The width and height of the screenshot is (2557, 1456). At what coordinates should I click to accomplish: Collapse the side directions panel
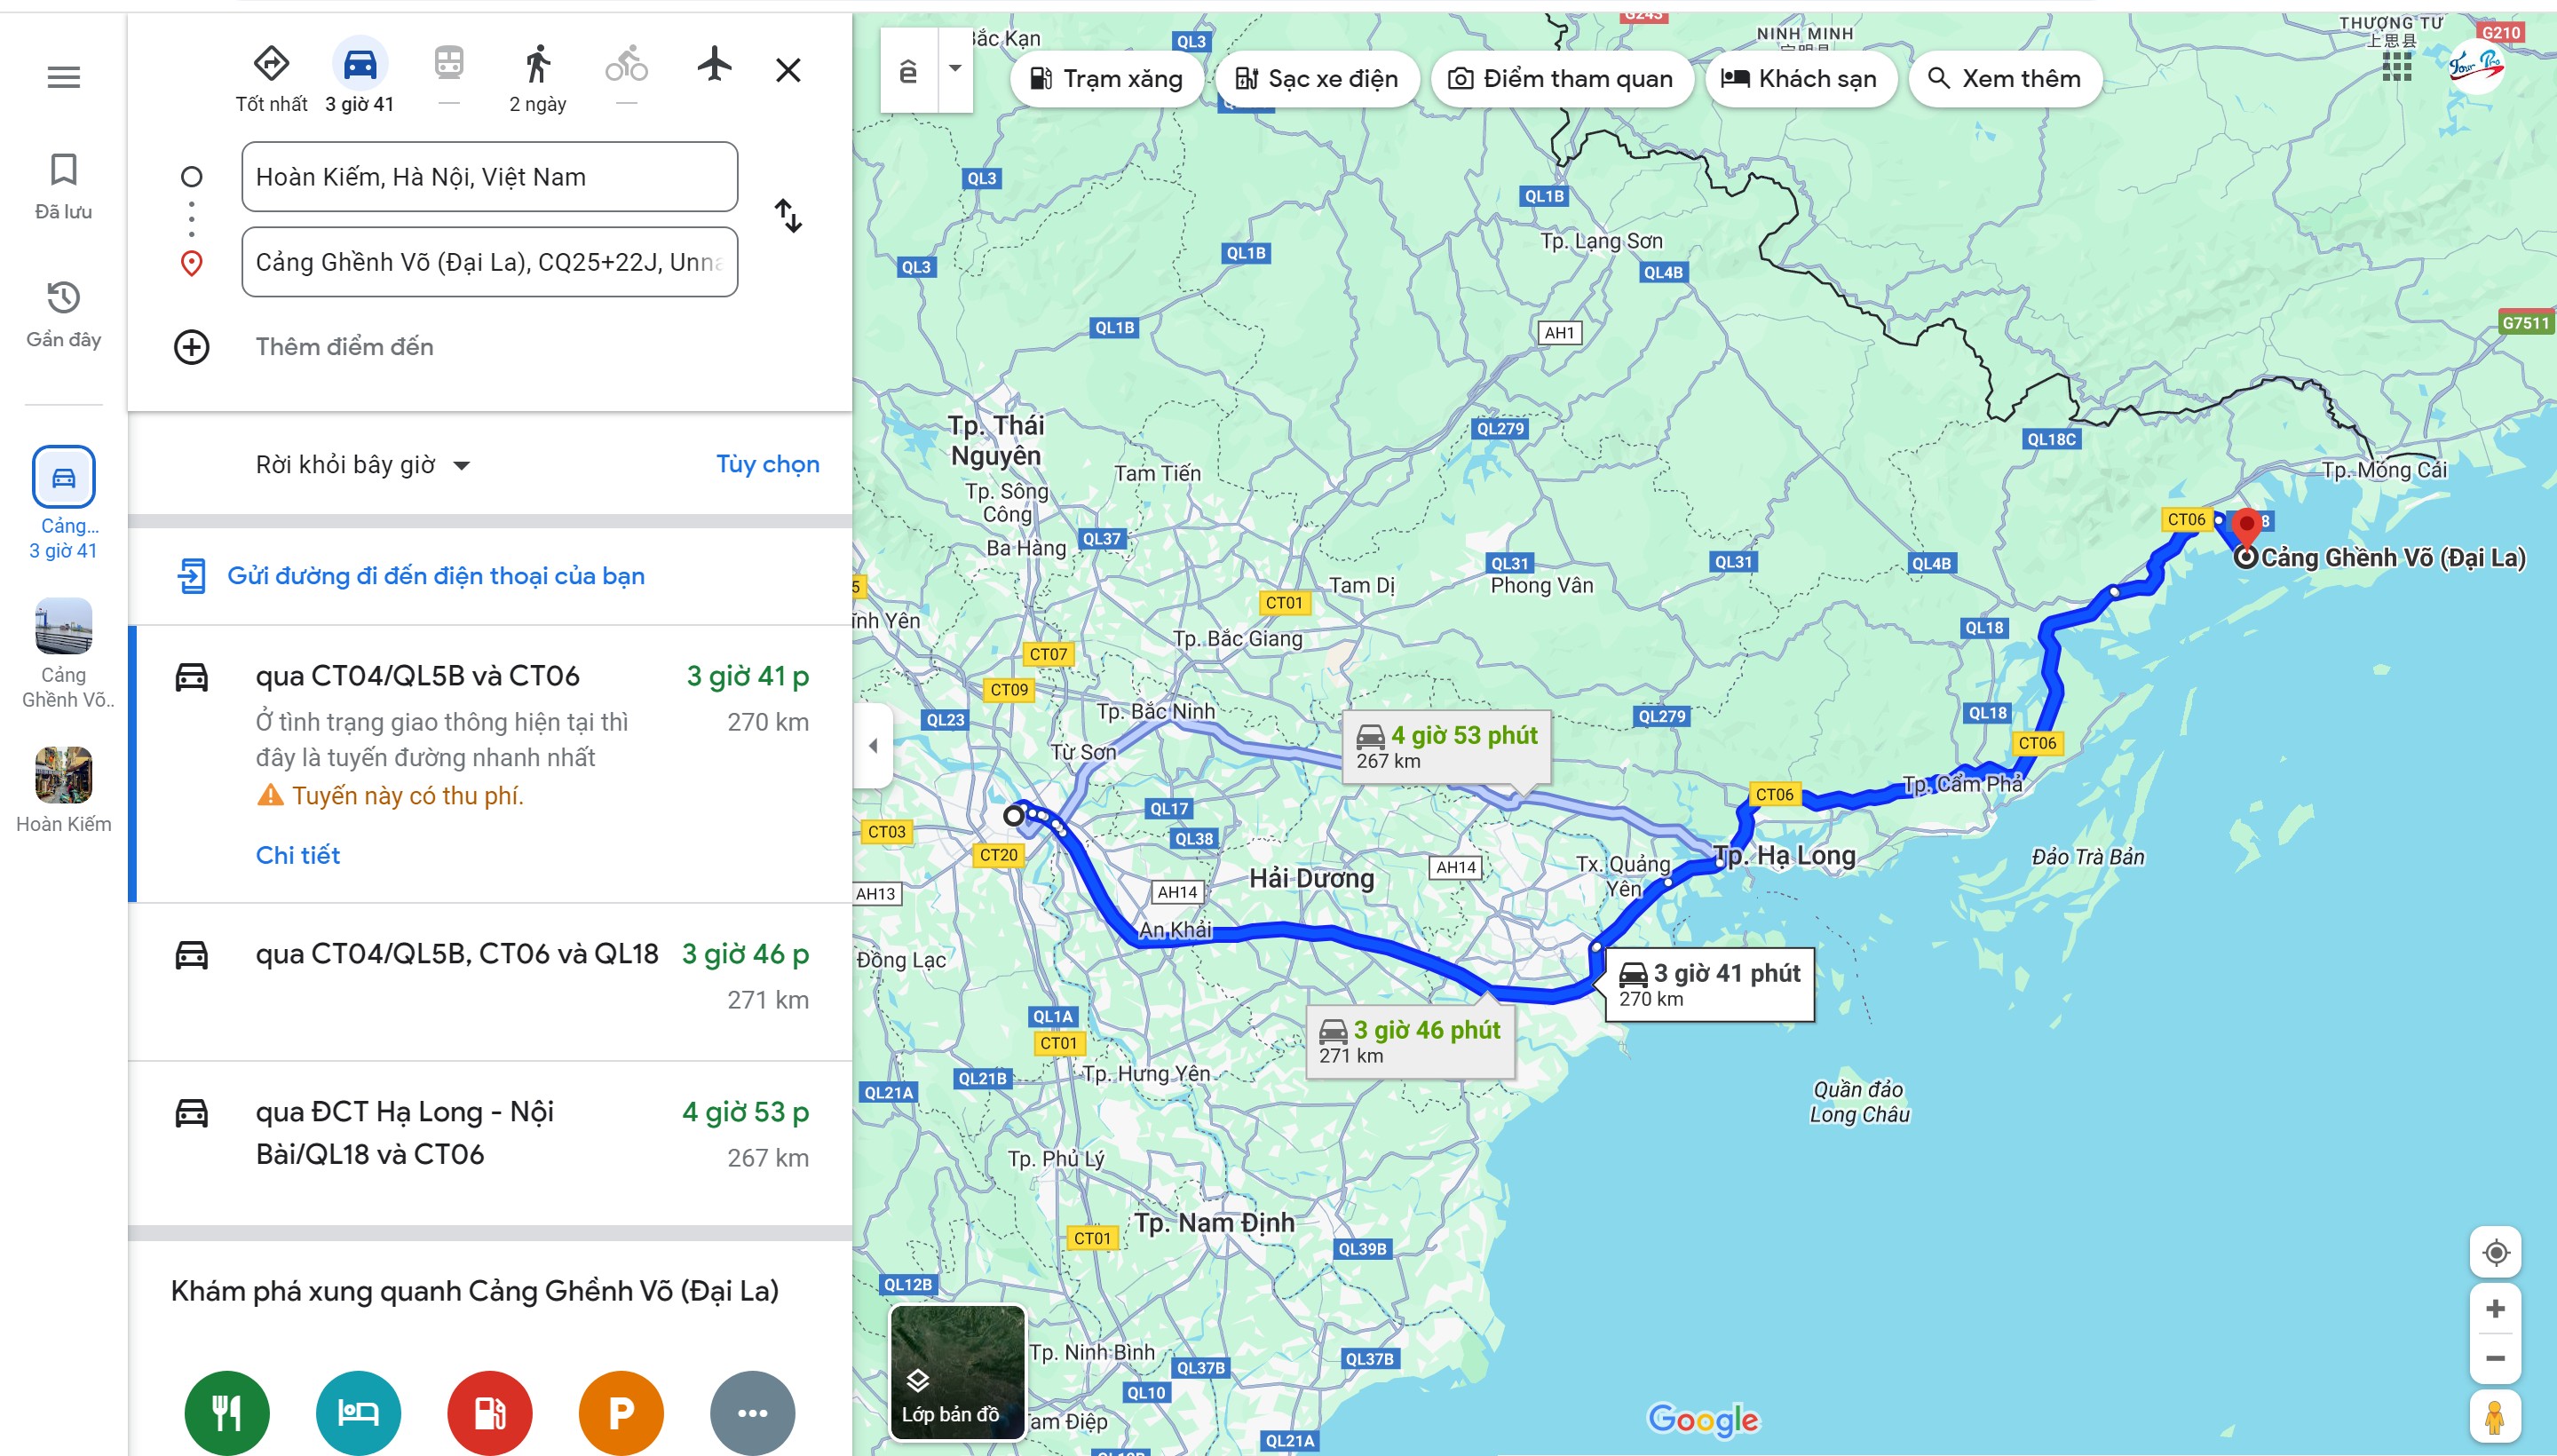[x=873, y=746]
